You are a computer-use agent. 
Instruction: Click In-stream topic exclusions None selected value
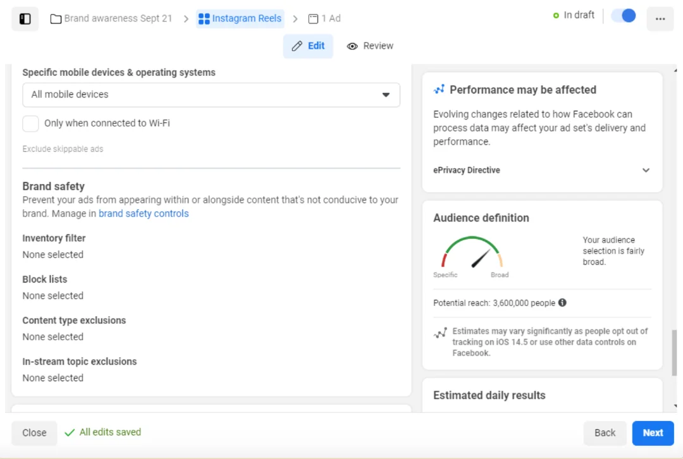(x=53, y=378)
